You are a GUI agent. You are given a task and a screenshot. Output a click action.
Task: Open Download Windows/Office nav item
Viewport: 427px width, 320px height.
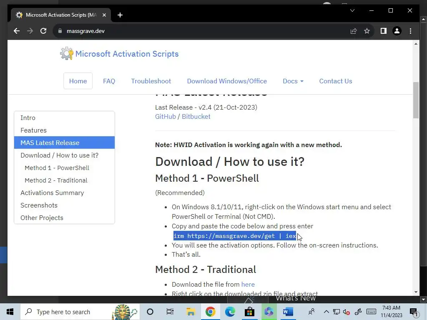(227, 81)
